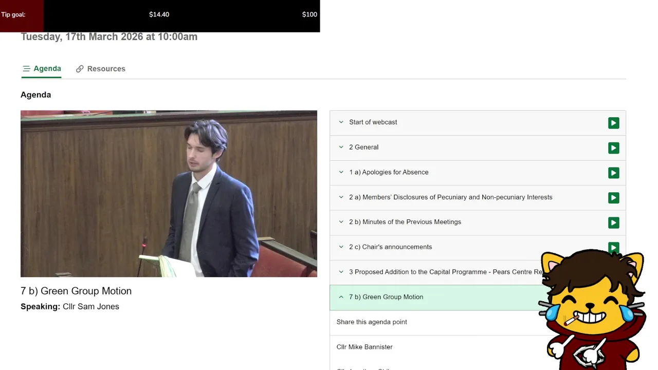The width and height of the screenshot is (658, 370).
Task: Click the laughing cat avatar overlay
Action: (x=591, y=309)
